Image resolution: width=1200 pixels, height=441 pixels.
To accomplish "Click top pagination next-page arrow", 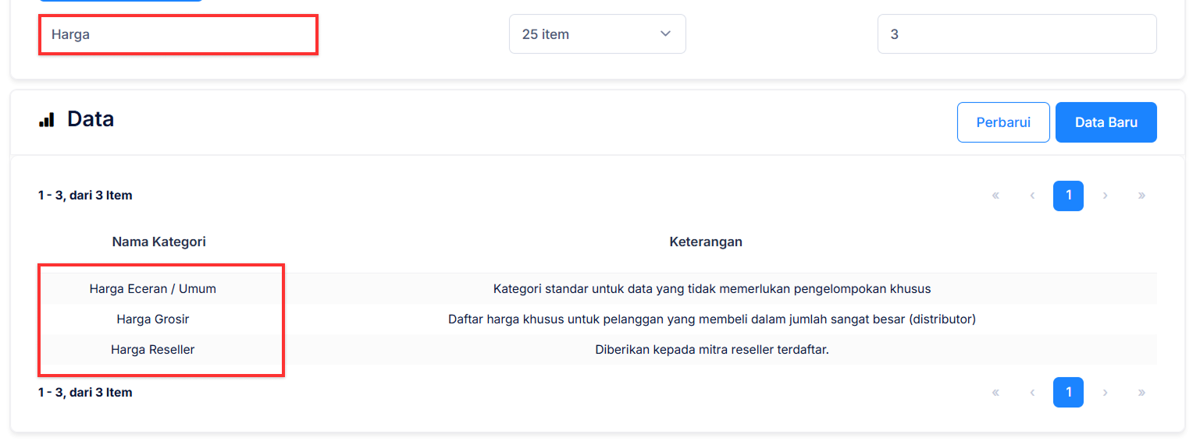I will [1105, 196].
